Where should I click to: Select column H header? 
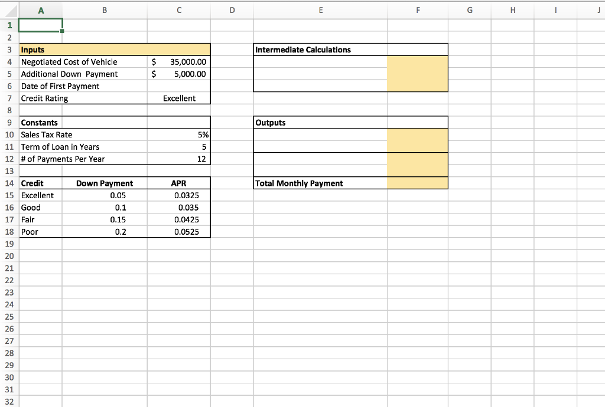coord(512,11)
